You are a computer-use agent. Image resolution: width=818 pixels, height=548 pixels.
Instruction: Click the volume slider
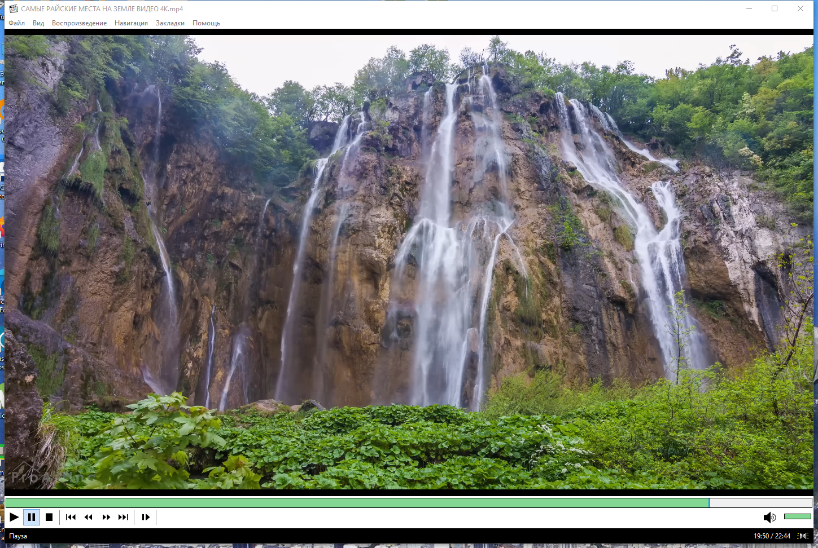[x=797, y=516]
